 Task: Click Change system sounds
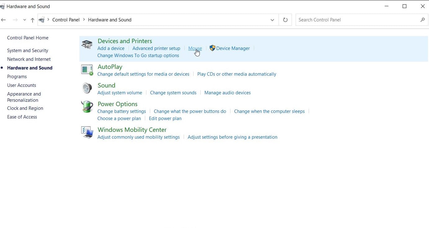pyautogui.click(x=173, y=93)
